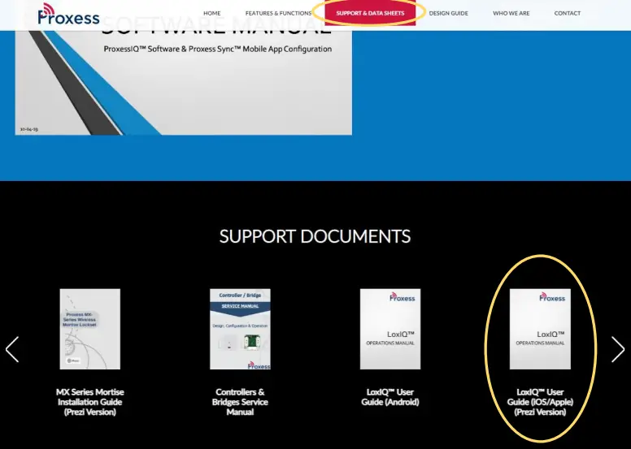Open the Software Manual presentation preview

click(184, 82)
